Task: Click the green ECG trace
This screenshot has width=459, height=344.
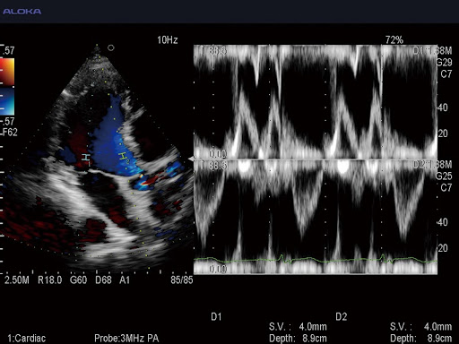Action: (x=316, y=260)
